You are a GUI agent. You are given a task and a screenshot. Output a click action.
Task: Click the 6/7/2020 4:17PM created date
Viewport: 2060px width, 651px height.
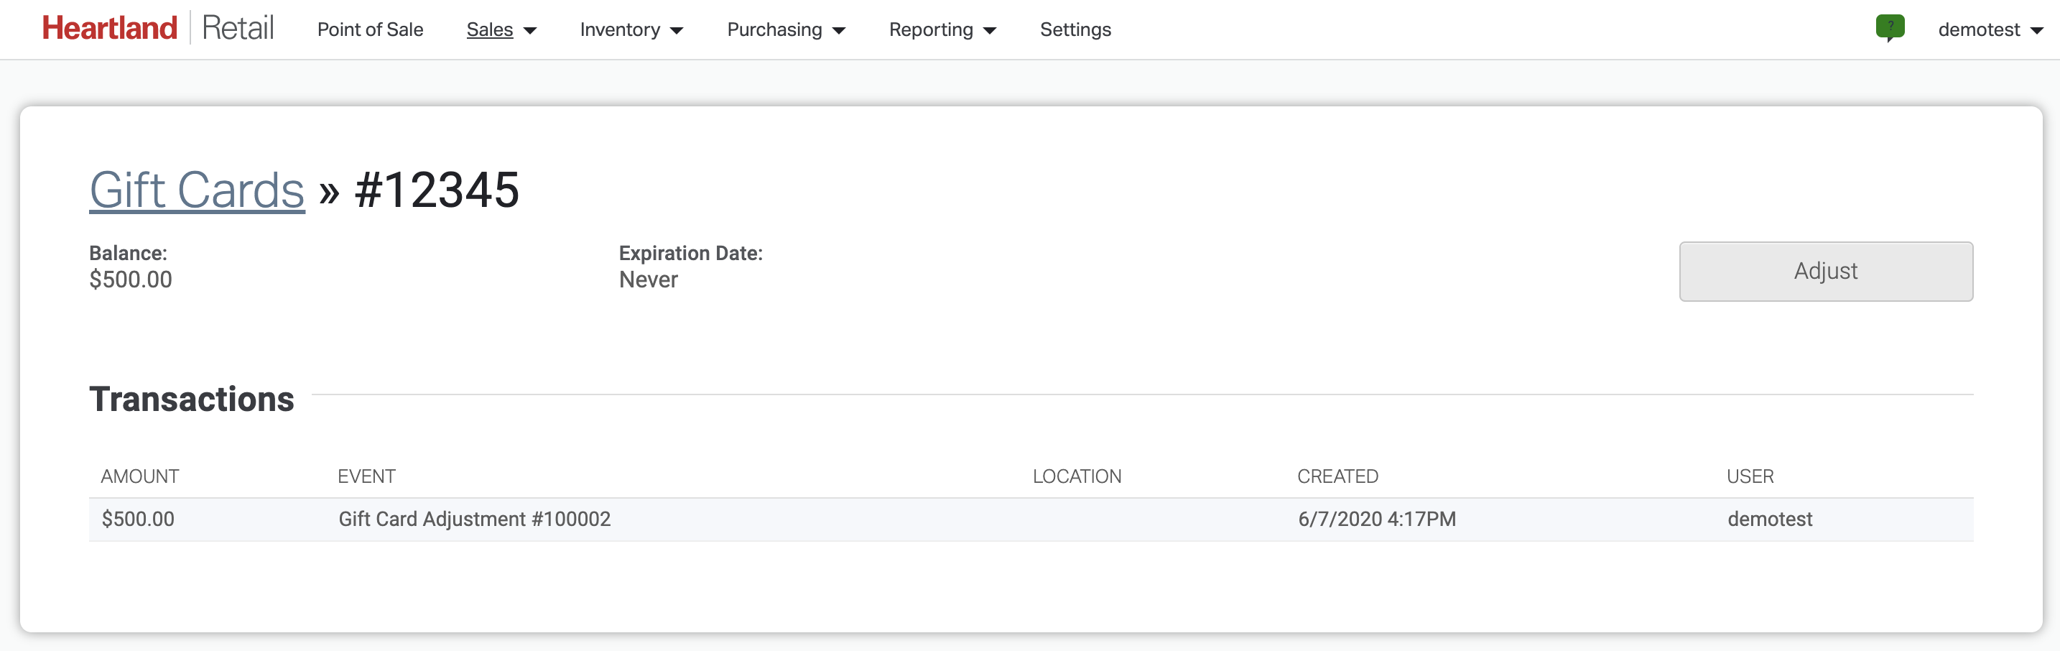point(1376,519)
